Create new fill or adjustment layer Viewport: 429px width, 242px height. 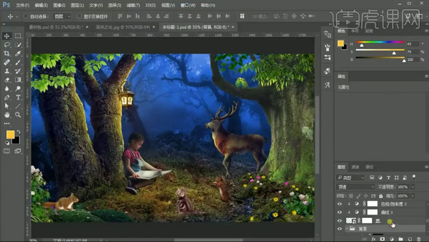[x=392, y=239]
